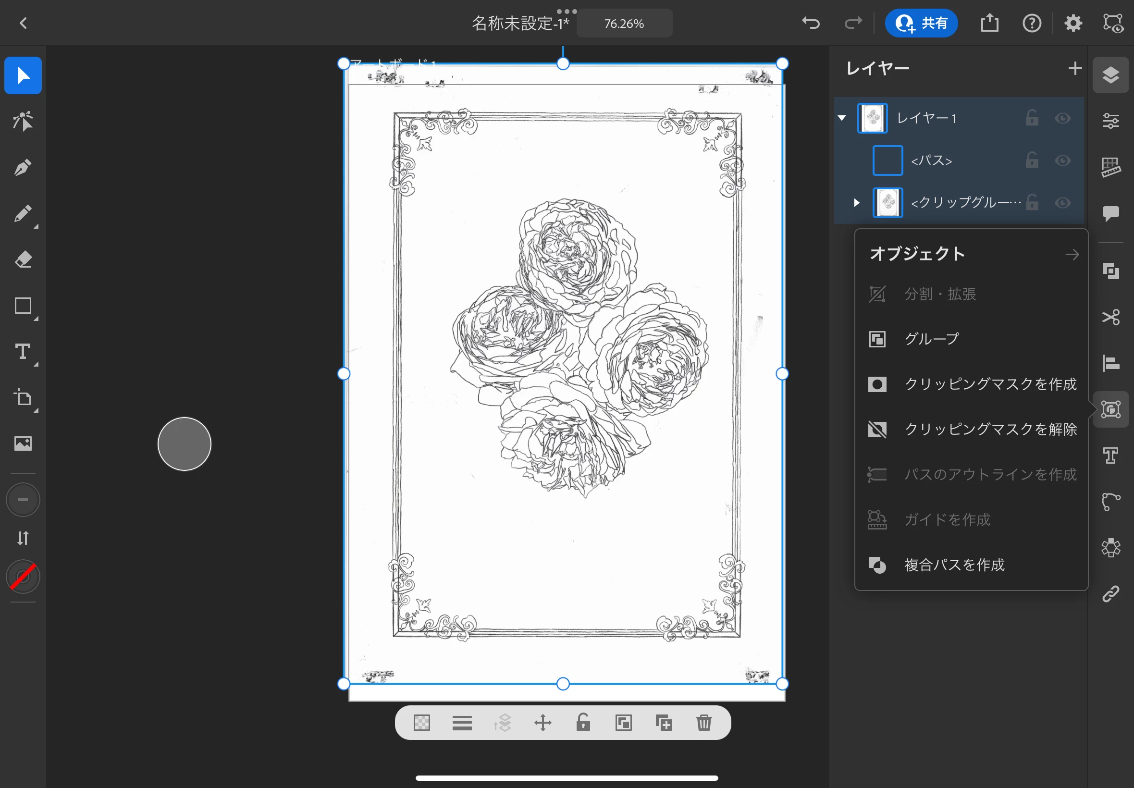Toggle visibility of the <パス> item

1062,160
